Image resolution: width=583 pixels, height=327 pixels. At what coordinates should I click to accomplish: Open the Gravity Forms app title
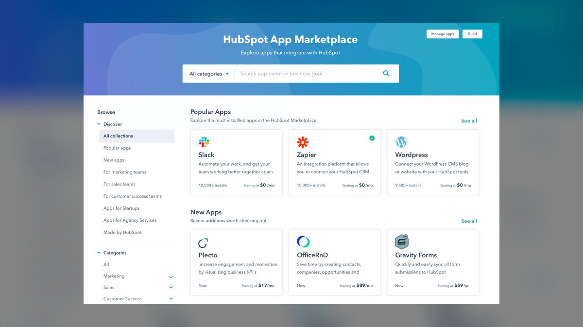click(416, 255)
